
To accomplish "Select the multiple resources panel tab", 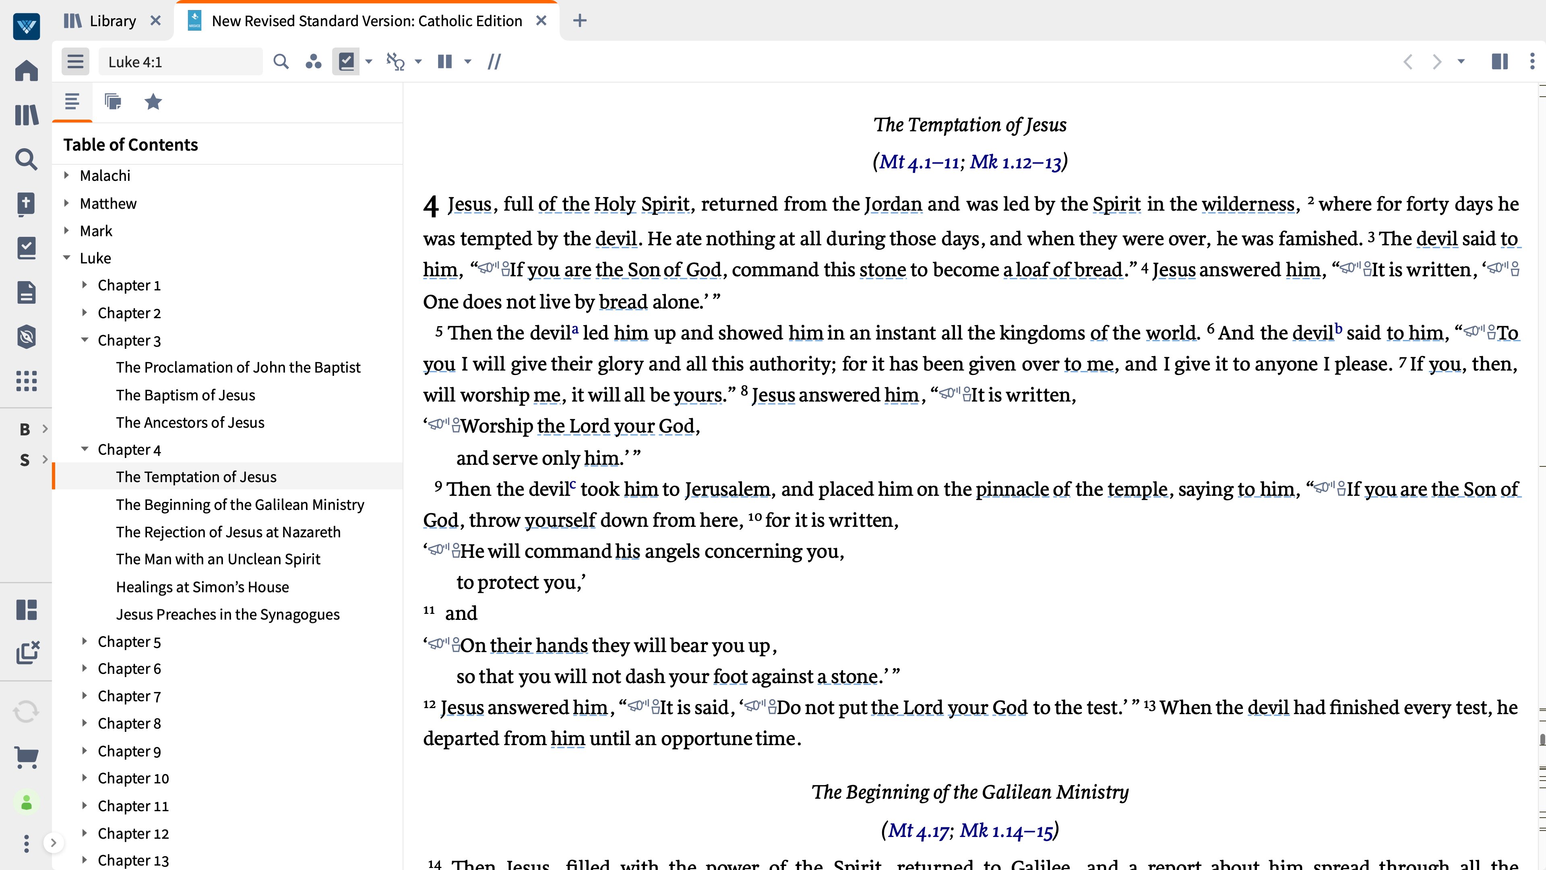I will point(113,101).
